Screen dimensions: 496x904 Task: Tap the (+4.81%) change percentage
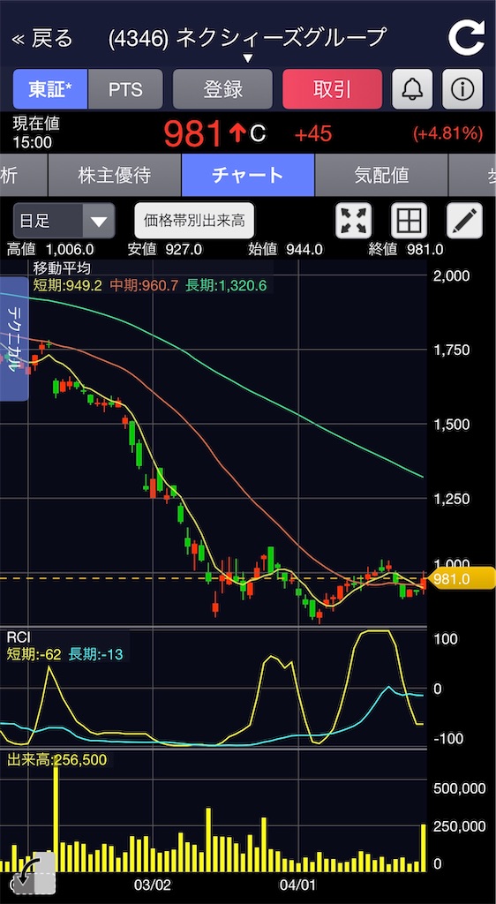point(447,134)
